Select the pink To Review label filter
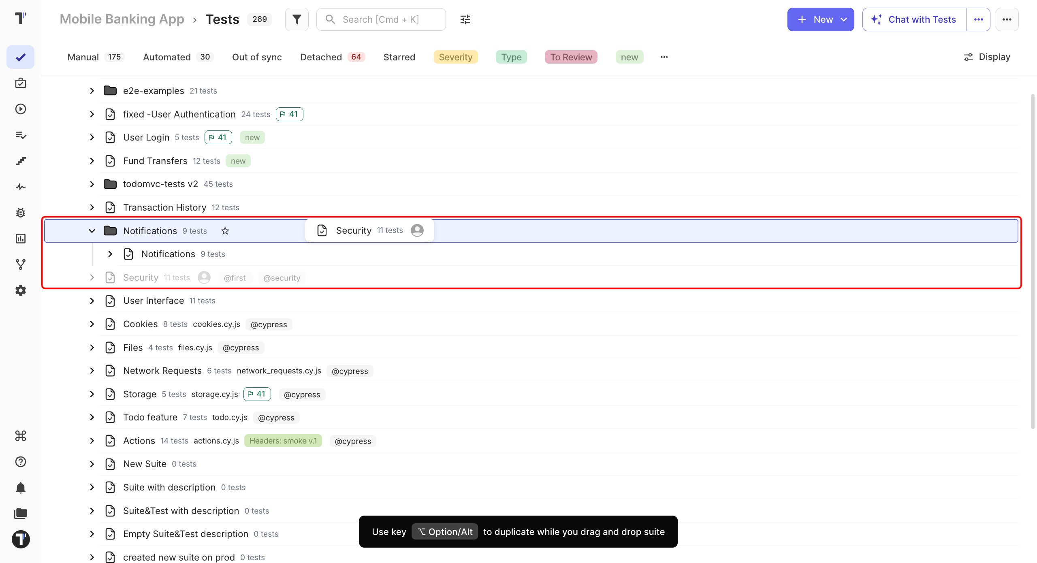The height and width of the screenshot is (563, 1037). point(571,57)
